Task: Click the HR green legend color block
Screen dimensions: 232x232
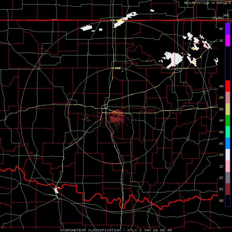Action: [228, 121]
